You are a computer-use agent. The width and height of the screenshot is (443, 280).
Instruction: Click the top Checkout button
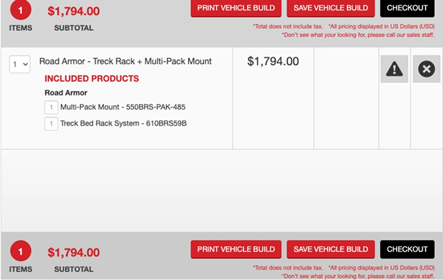pyautogui.click(x=407, y=8)
